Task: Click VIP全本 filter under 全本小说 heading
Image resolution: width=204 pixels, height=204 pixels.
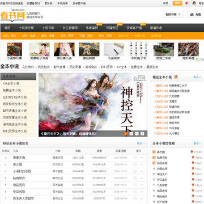Action: click(x=121, y=67)
